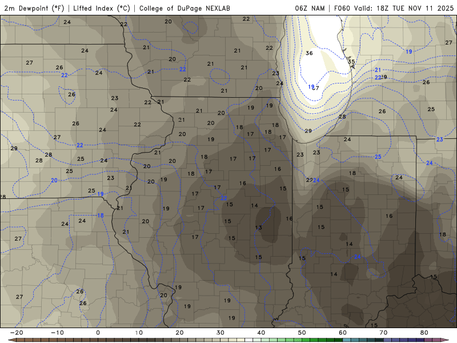Click the "06Z NAM" model run label
Image resolution: width=457 pixels, height=343 pixels.
click(x=310, y=8)
